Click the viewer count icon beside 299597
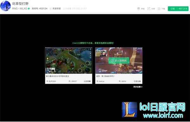Image resolution: width=190 pixels, height=122 pixels. [70, 81]
